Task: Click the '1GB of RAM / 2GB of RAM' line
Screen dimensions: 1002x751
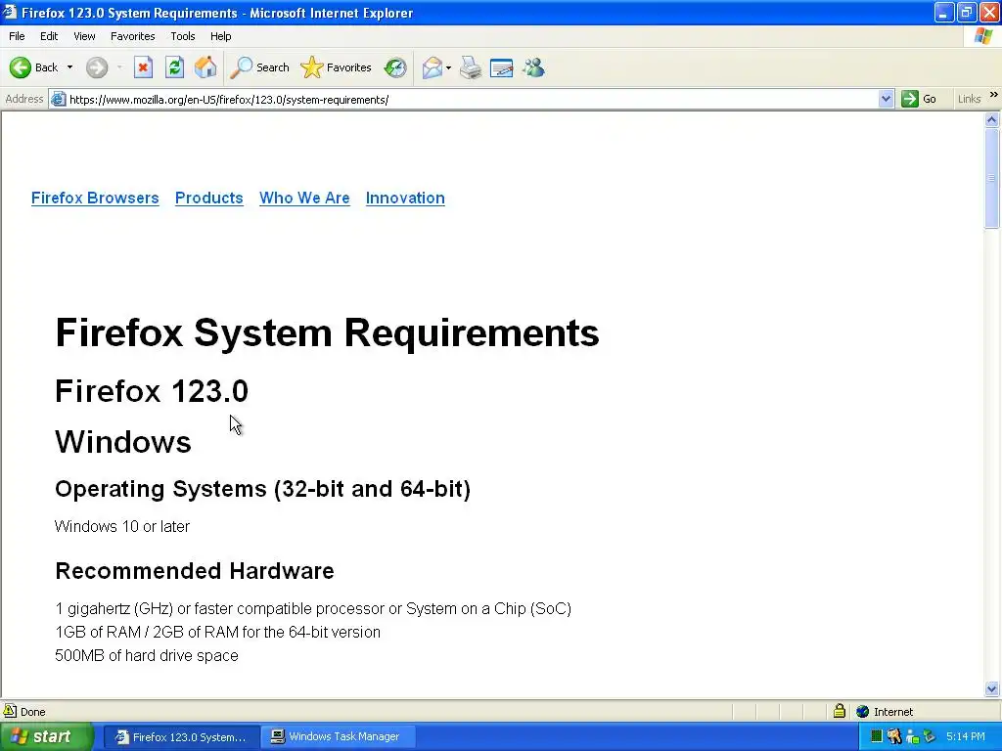Action: [217, 632]
